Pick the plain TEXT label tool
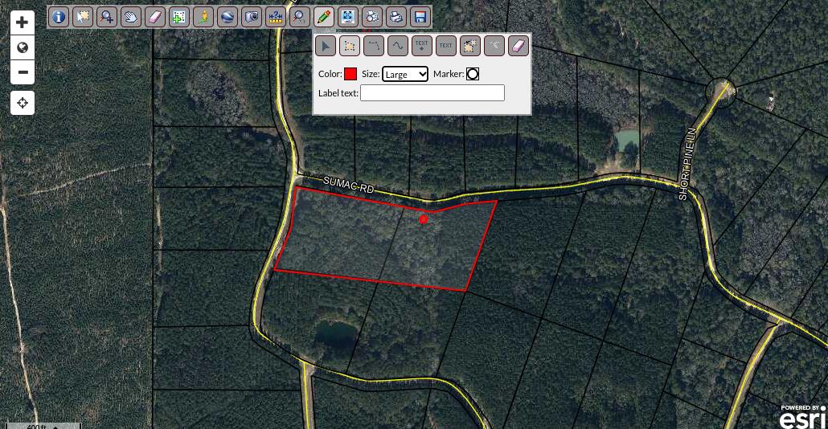Image resolution: width=828 pixels, height=429 pixels. 445,46
